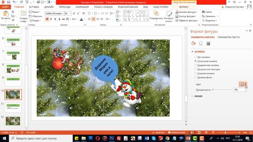Select 'Нет заливки' no fill option
253x142 pixels.
tap(202, 57)
